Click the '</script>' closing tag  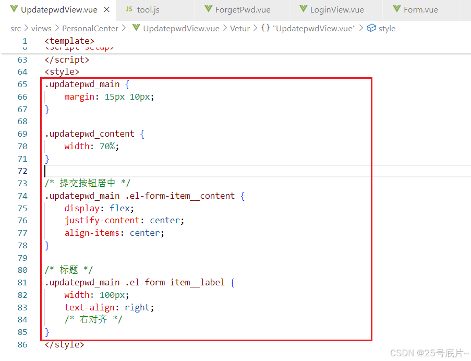click(67, 60)
